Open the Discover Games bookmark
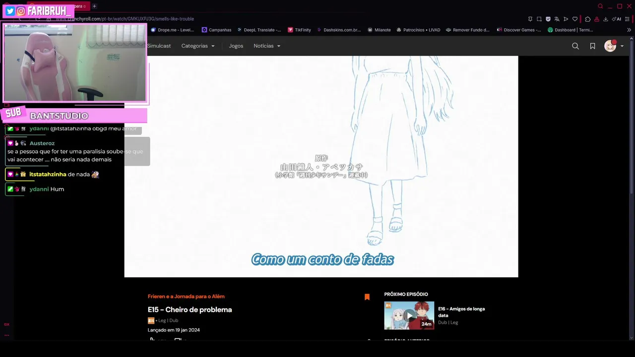The image size is (635, 357). pos(519,30)
